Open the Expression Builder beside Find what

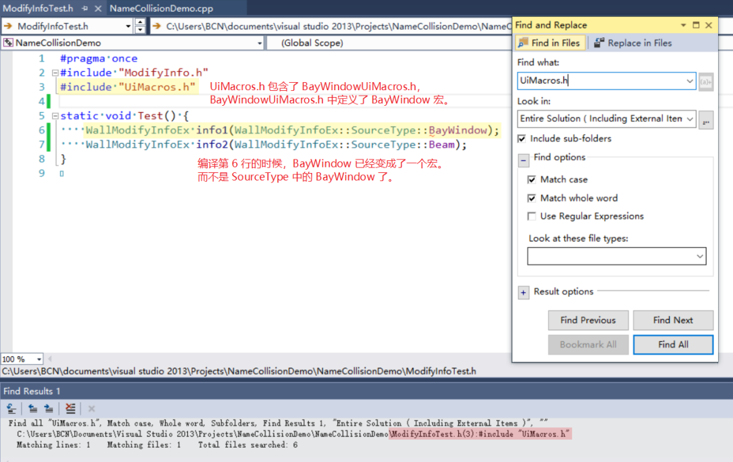point(706,81)
